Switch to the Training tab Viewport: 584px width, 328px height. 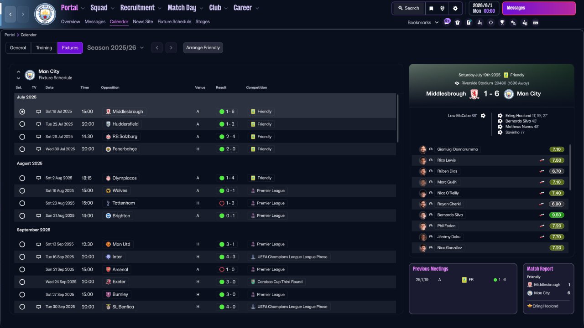(x=44, y=48)
